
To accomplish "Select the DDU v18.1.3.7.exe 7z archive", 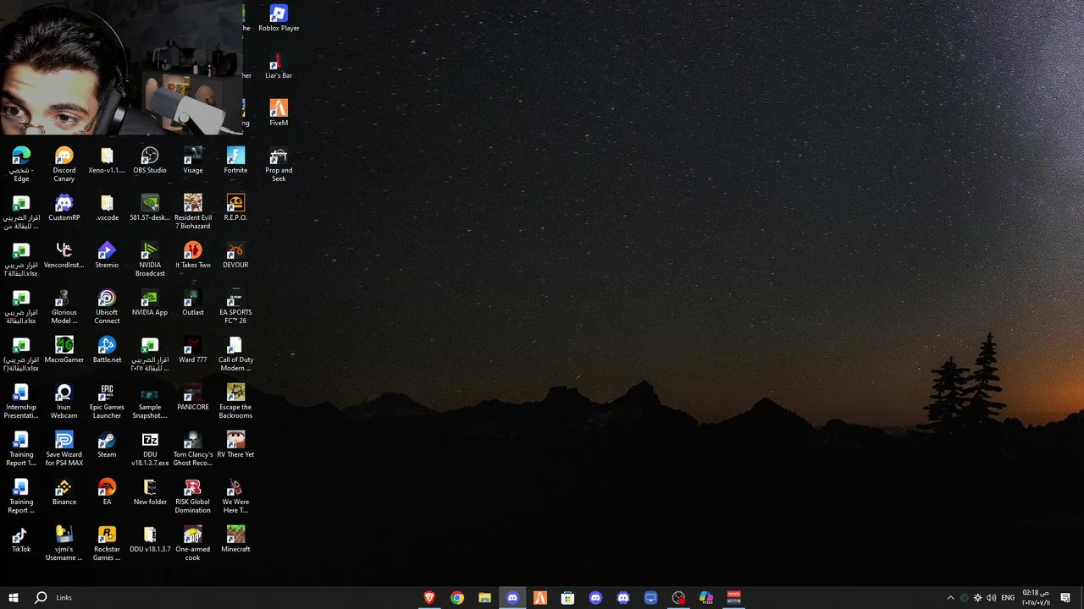I will pyautogui.click(x=150, y=449).
